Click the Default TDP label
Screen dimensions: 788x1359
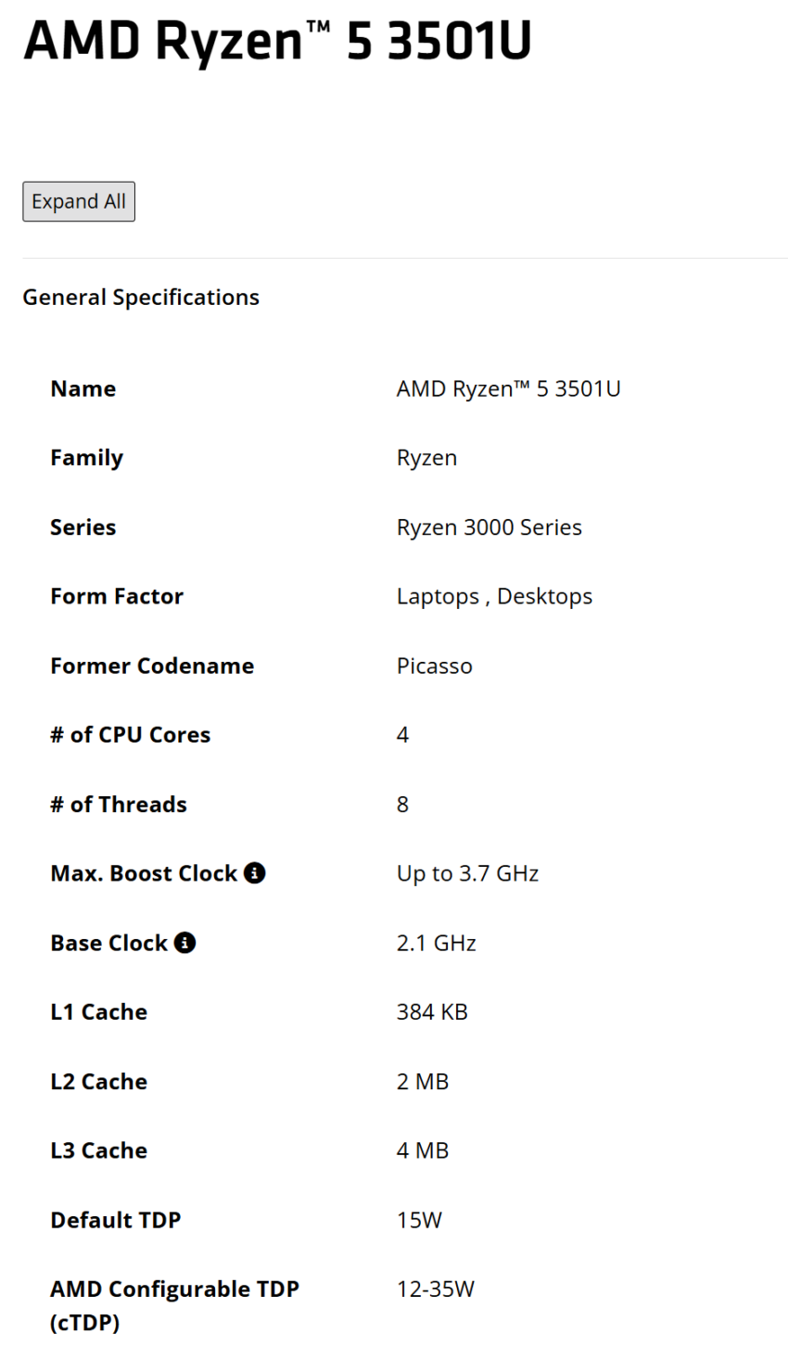116,1220
